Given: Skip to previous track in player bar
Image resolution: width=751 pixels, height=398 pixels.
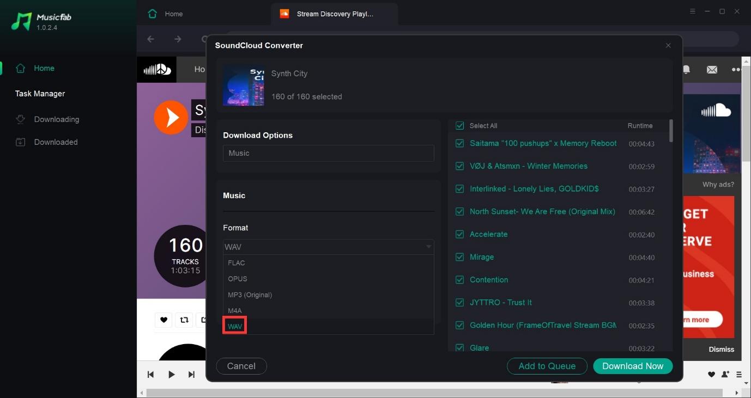Looking at the screenshot, I should [x=151, y=375].
